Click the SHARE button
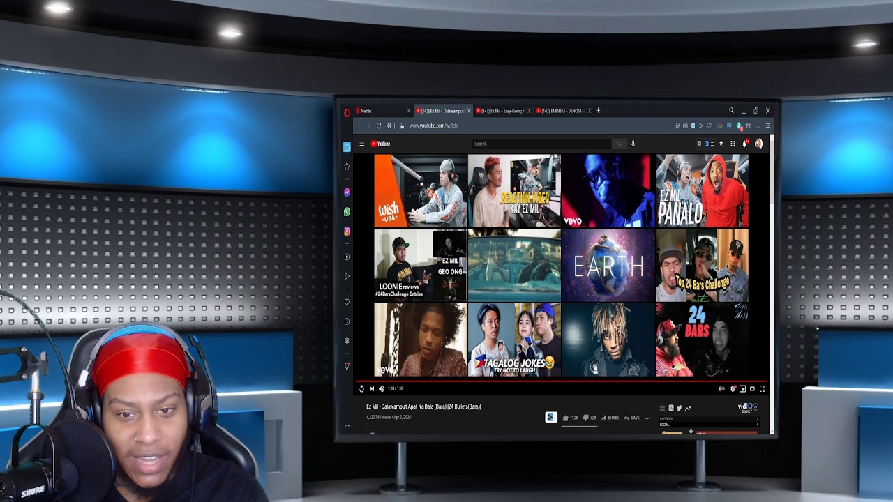 pos(610,418)
